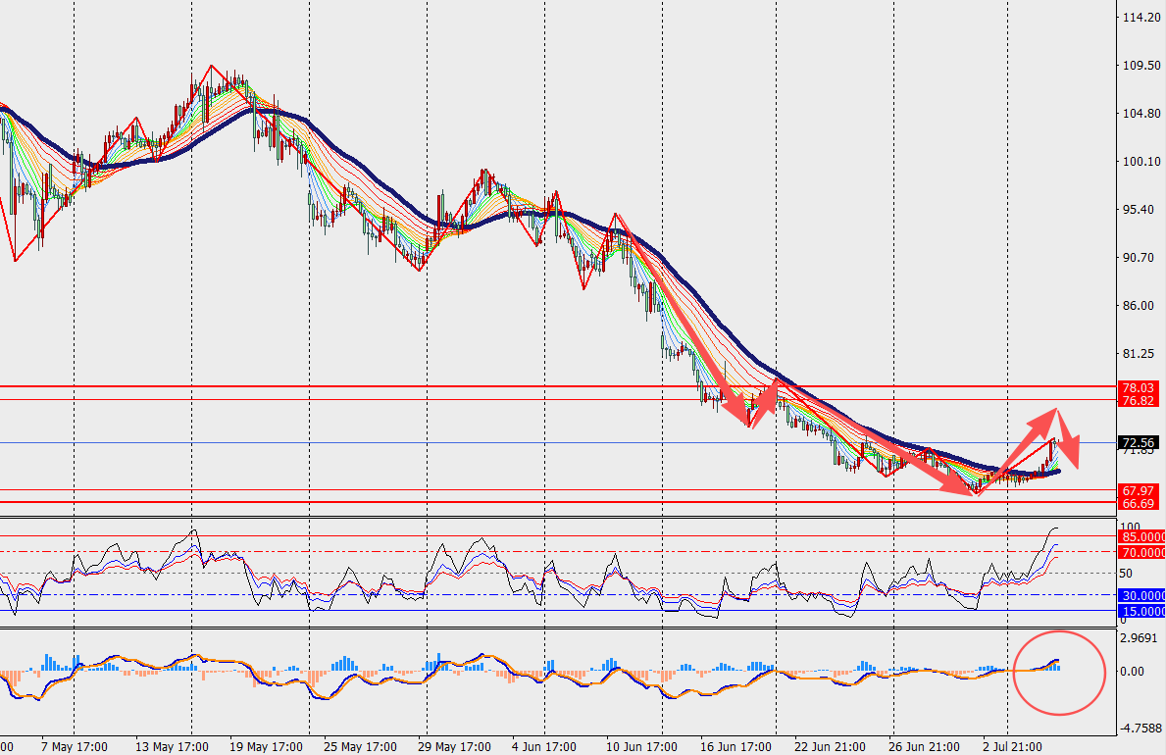Image resolution: width=1166 pixels, height=755 pixels.
Task: Click the black 72.56 current price tag
Action: point(1139,442)
